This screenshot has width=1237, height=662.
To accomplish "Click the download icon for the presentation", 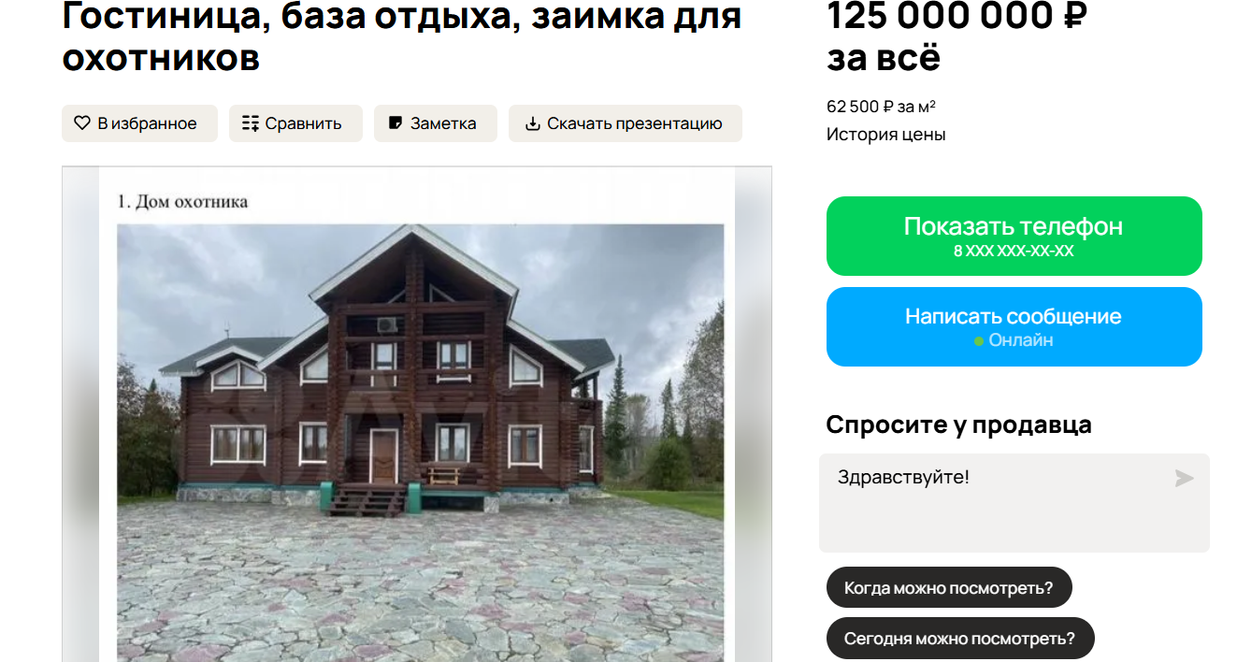I will click(533, 123).
